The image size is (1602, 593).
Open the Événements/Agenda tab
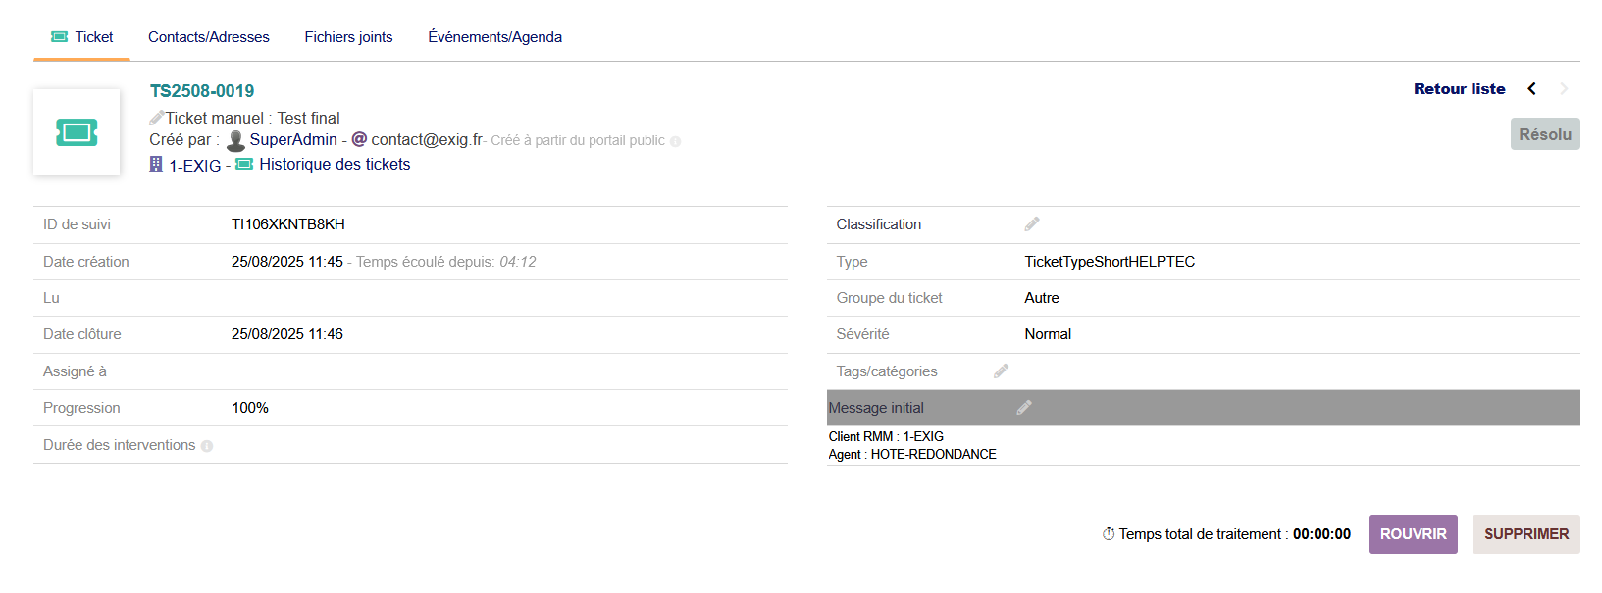494,37
